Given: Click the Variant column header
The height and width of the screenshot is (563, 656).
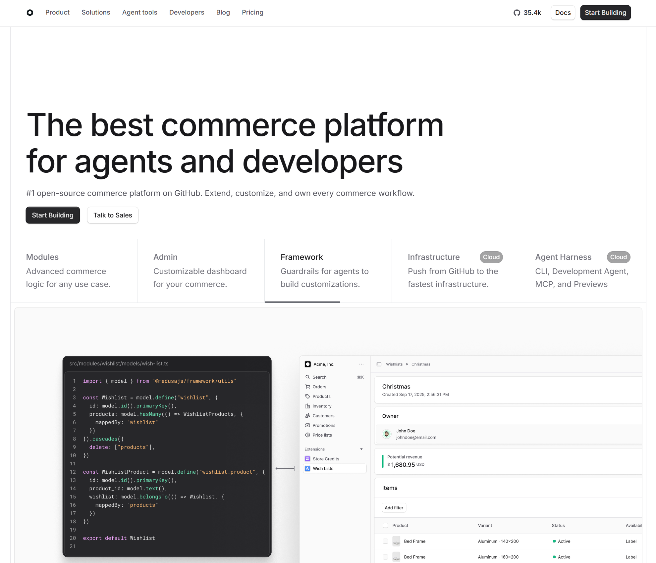Looking at the screenshot, I should pos(485,525).
